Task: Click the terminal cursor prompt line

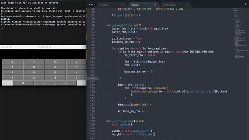Action: pyautogui.click(x=2, y=28)
